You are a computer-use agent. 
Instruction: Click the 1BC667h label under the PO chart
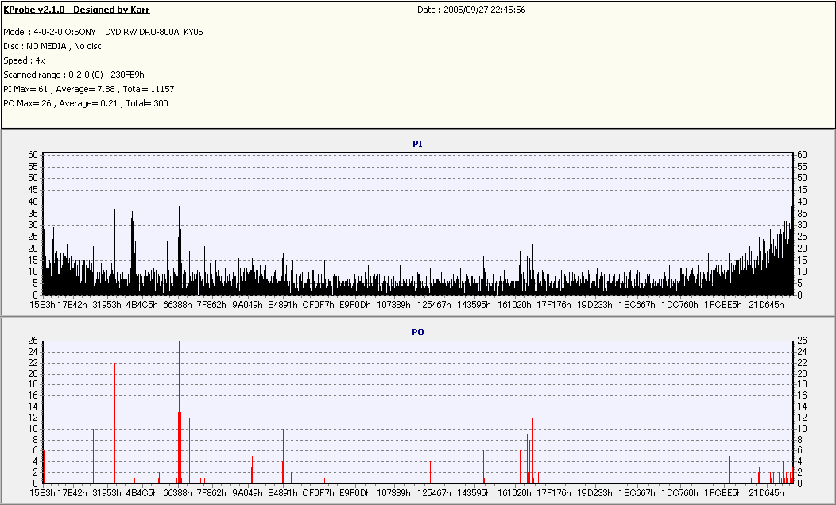(637, 493)
